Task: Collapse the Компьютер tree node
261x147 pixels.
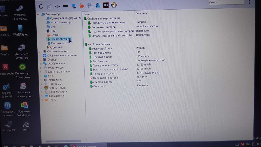Action: (x=38, y=14)
